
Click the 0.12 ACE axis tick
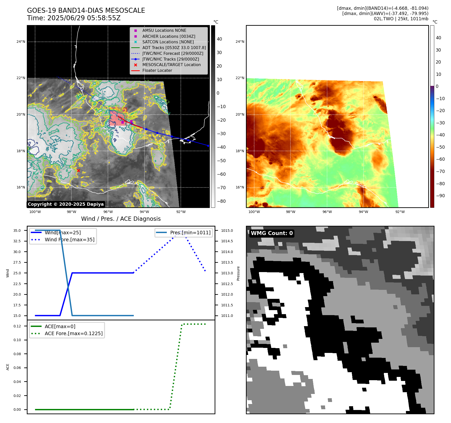(17, 326)
